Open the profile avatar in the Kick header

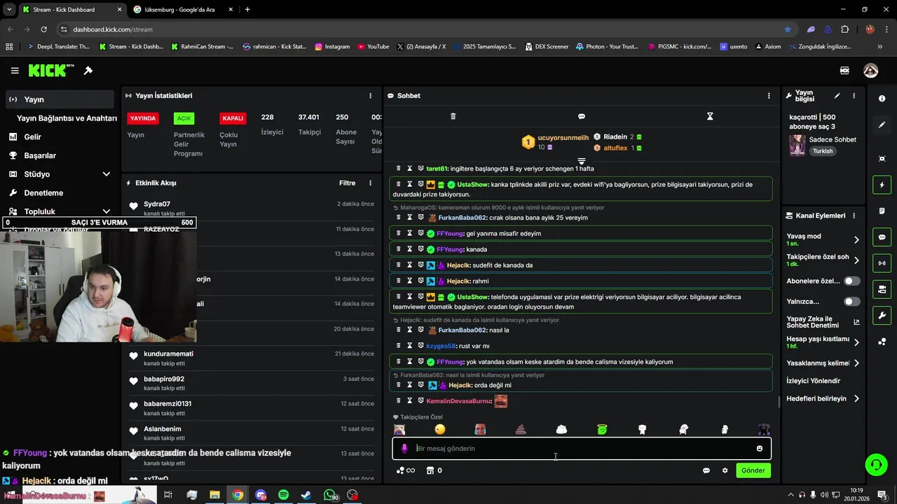870,71
